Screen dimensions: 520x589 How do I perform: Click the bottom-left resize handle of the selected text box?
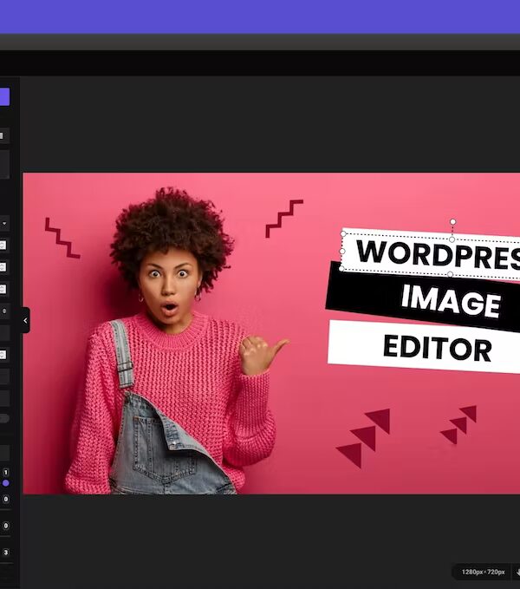(x=341, y=268)
